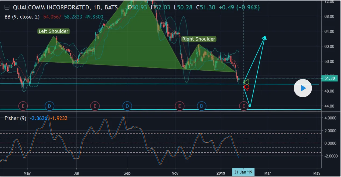Click the 2019 label on the time axis
This screenshot has height=177, width=341.
[221, 173]
